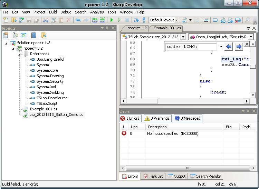The height and width of the screenshot is (189, 259).
Task: Click the Undo arrow in the toolbar
Action: [78, 20]
